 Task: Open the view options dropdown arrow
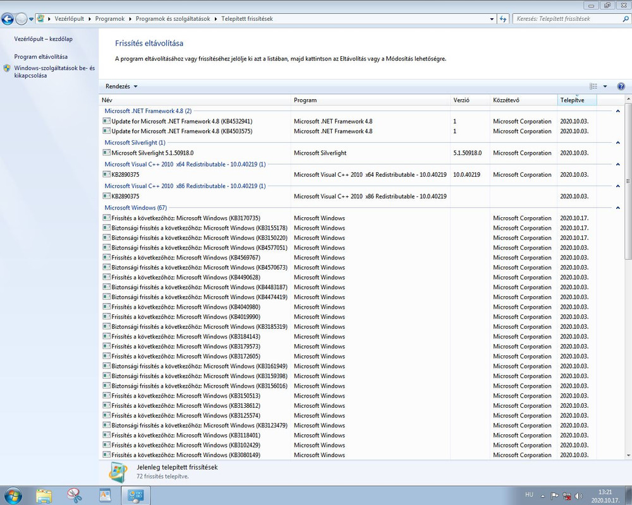pos(605,86)
